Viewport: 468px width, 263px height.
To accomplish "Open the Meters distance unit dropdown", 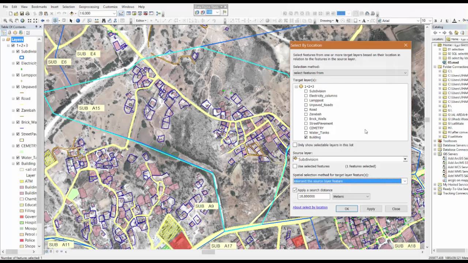I will click(x=351, y=197).
